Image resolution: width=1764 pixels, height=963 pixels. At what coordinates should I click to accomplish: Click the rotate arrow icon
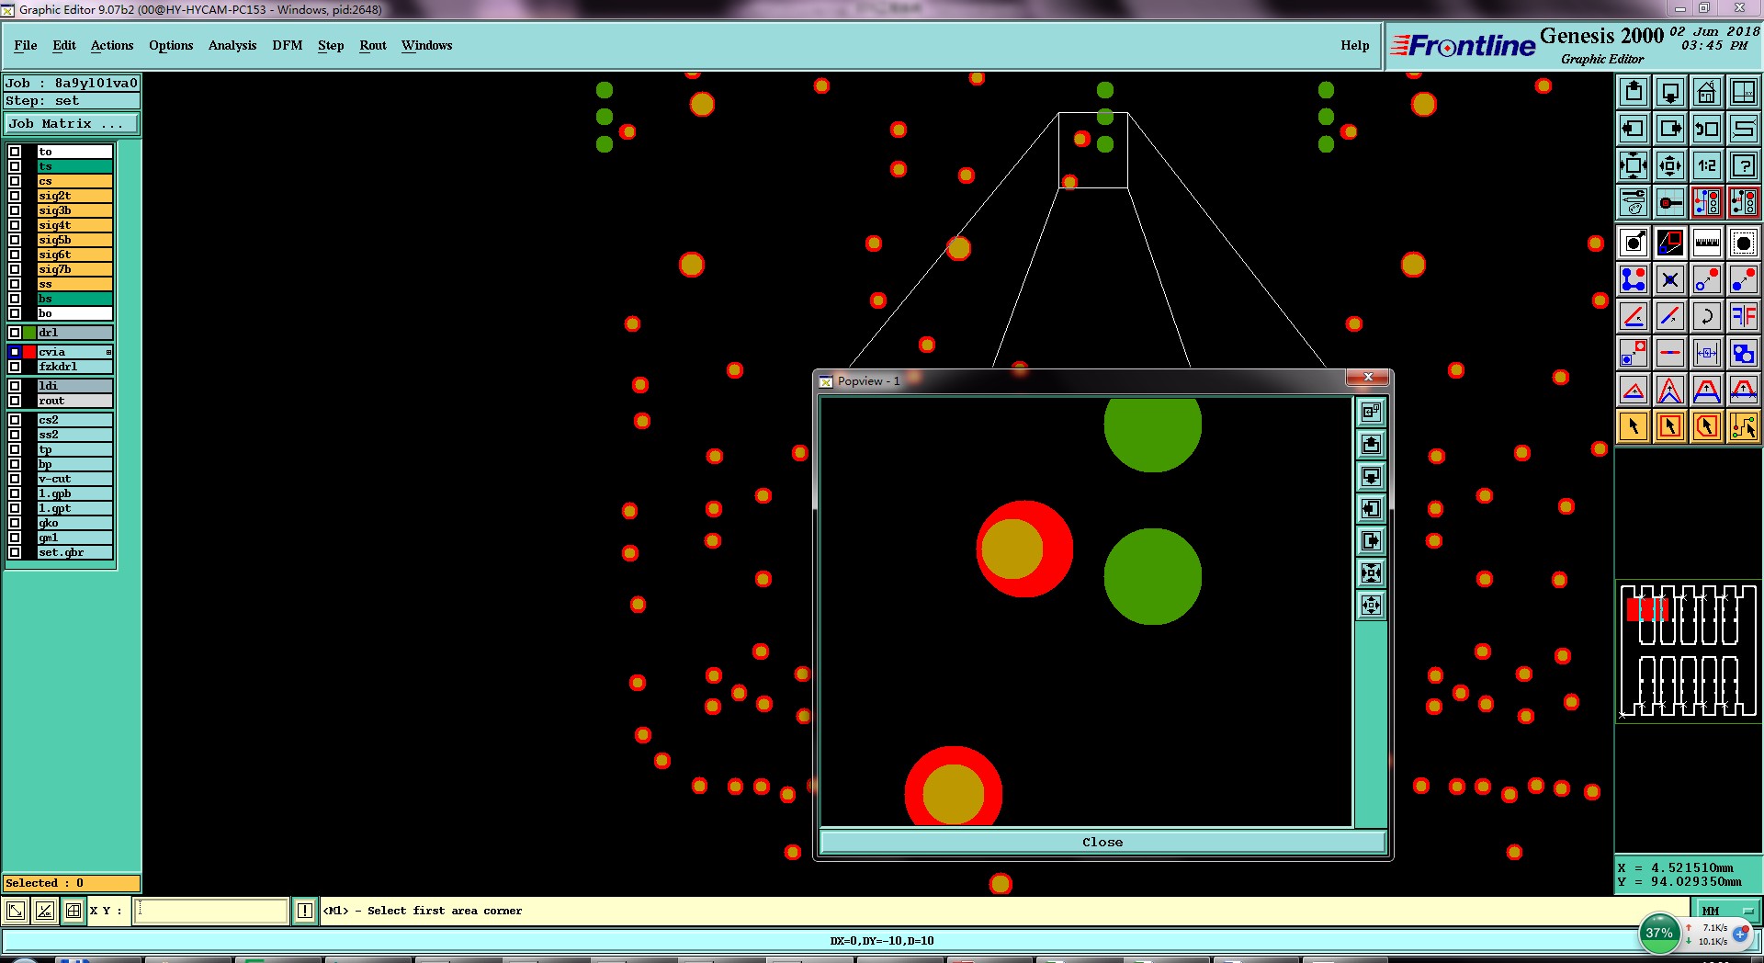click(1707, 316)
